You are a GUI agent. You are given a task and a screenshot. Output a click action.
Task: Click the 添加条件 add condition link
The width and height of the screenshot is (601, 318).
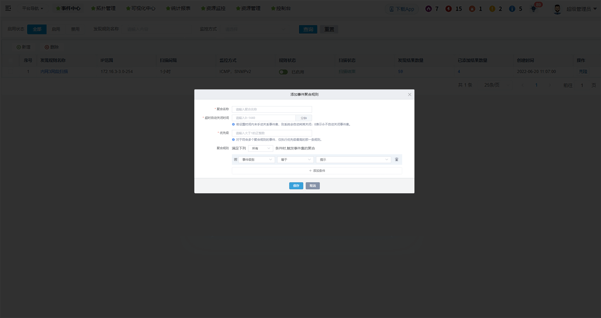[x=317, y=171]
